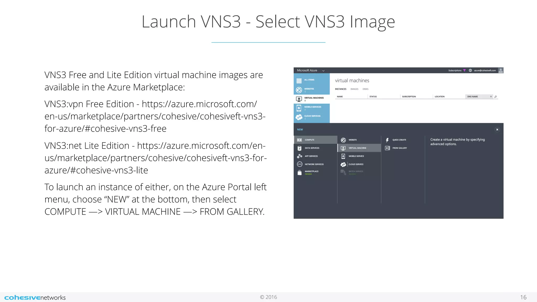
Task: Sort by the Status column header
Action: (x=373, y=97)
